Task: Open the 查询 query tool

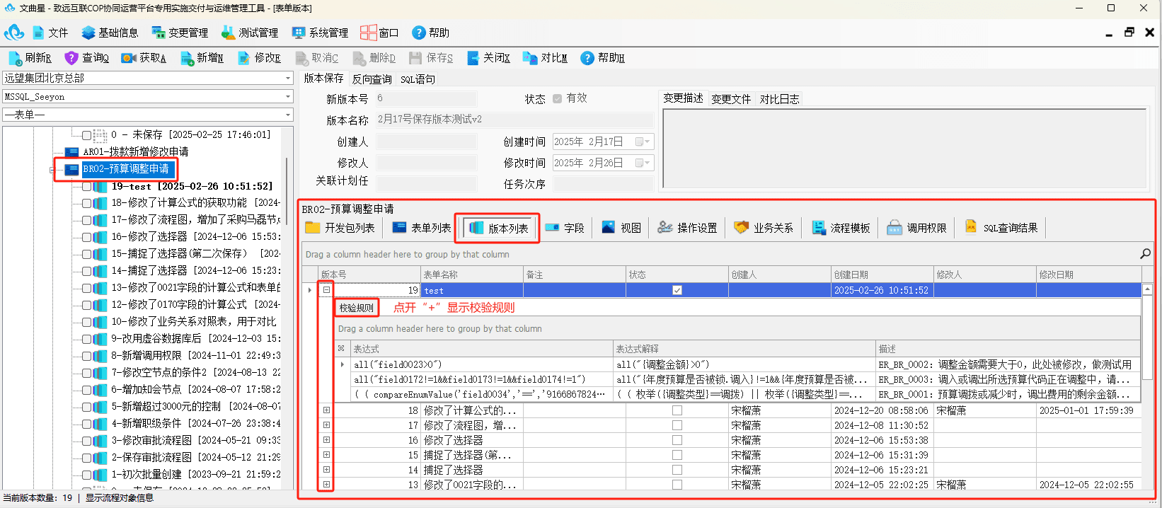Action: click(x=71, y=58)
